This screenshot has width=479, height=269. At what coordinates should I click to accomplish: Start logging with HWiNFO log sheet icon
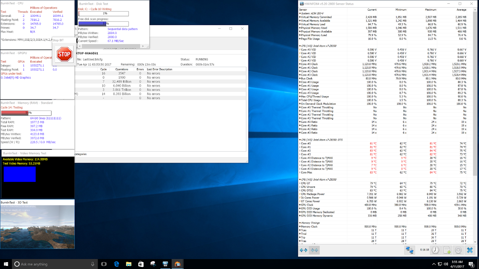pos(447,250)
